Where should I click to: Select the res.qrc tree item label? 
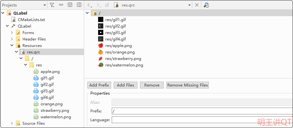[34, 52]
